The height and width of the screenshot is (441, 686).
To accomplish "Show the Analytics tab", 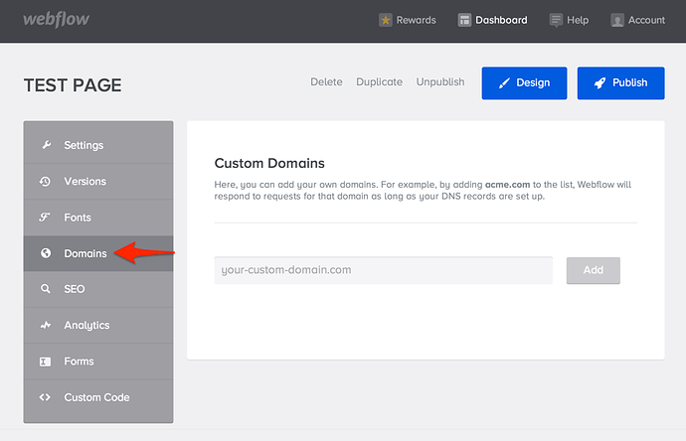I will coord(98,326).
